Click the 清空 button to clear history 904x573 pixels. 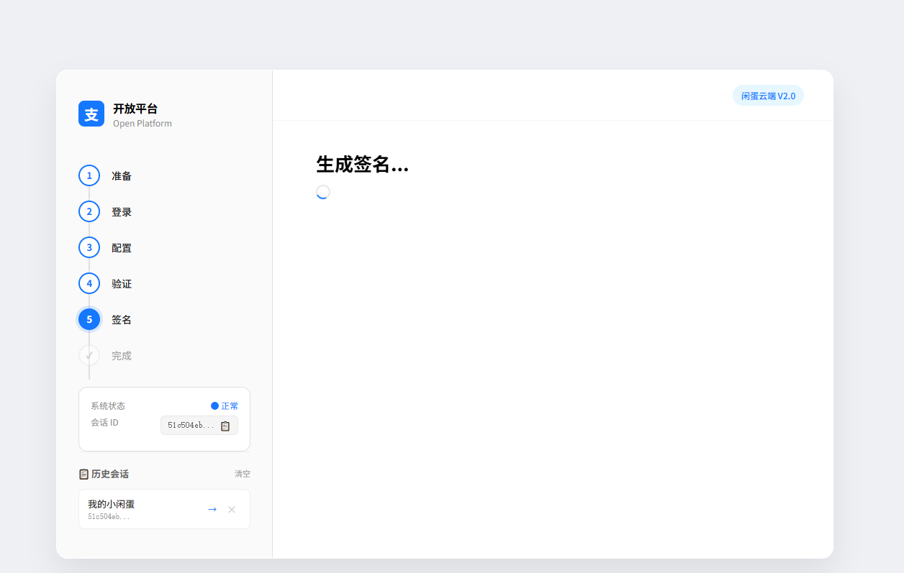(243, 474)
